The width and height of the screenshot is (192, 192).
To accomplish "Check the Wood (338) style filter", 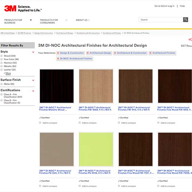I will (x=2, y=56).
